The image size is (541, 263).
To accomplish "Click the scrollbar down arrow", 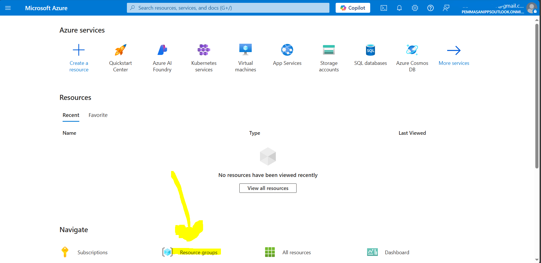I will click(x=537, y=260).
